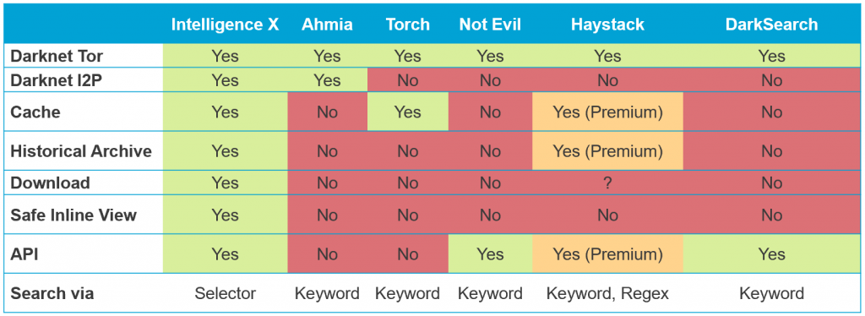Select the Selector cell under Intelligence X
This screenshot has width=865, height=316.
click(x=225, y=293)
